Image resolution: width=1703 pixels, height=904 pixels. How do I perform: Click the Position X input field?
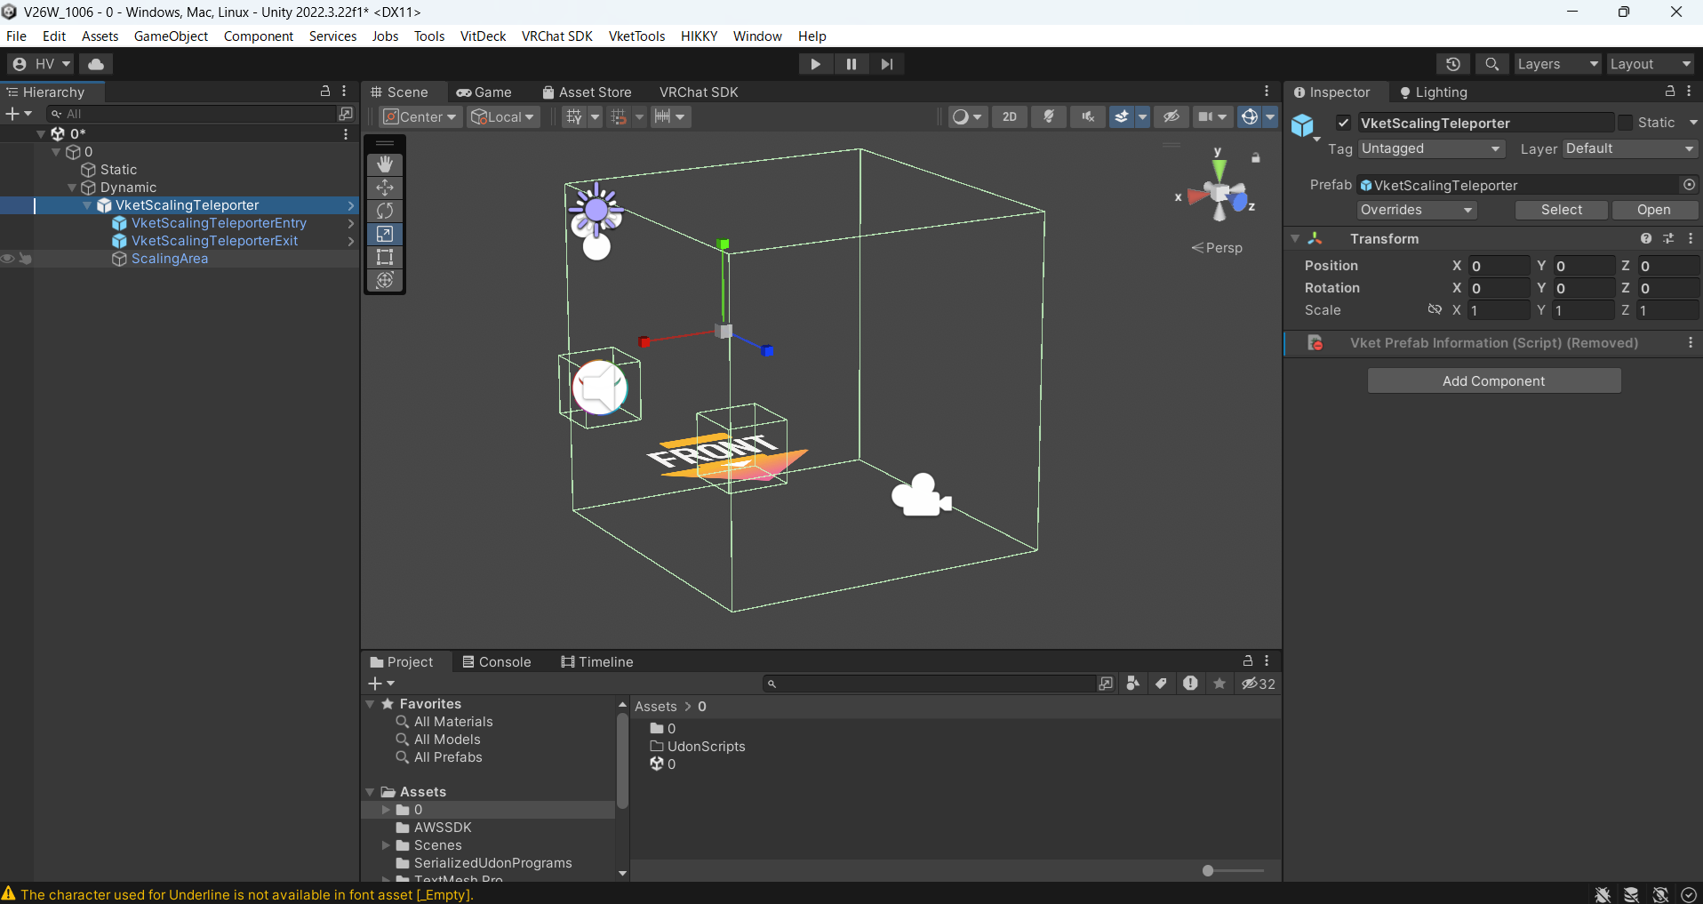1499,266
